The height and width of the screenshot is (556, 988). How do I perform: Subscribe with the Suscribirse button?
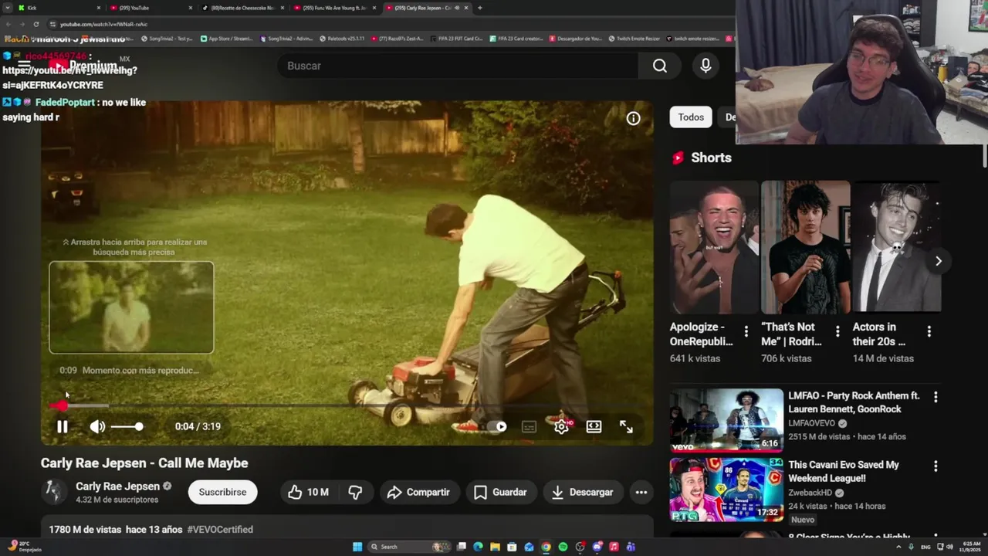pyautogui.click(x=222, y=492)
